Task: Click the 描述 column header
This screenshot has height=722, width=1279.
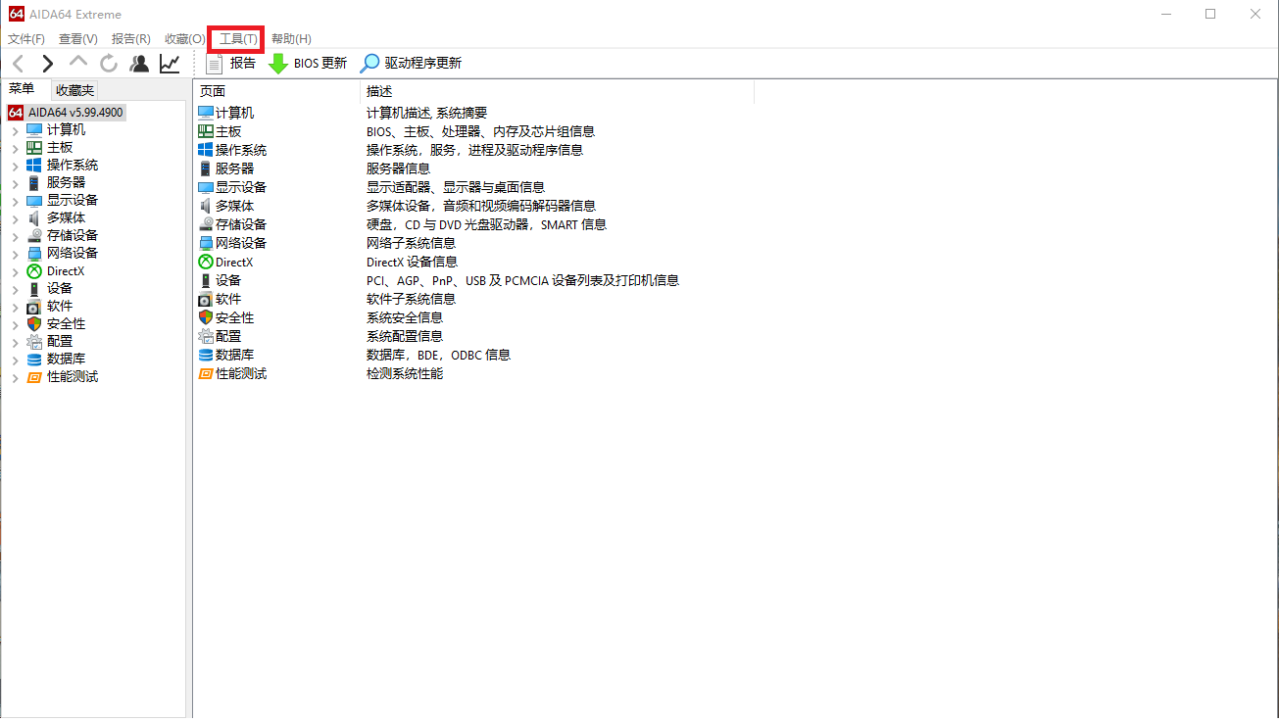Action: (x=379, y=91)
